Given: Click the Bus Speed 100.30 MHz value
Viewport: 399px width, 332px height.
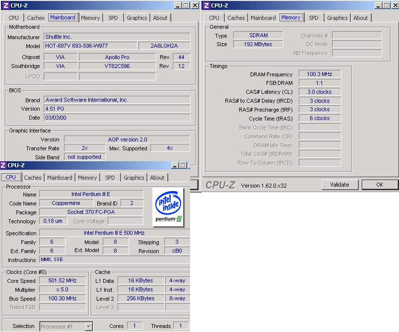Looking at the screenshot, I should 63,298.
